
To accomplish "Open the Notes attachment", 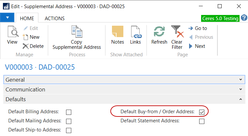I will 117,33.
